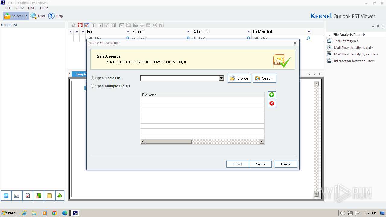Click the green up arrow icon
This screenshot has width=386, height=217.
pos(60,196)
